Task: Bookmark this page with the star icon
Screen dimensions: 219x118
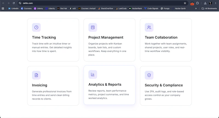Action: click(x=185, y=3)
